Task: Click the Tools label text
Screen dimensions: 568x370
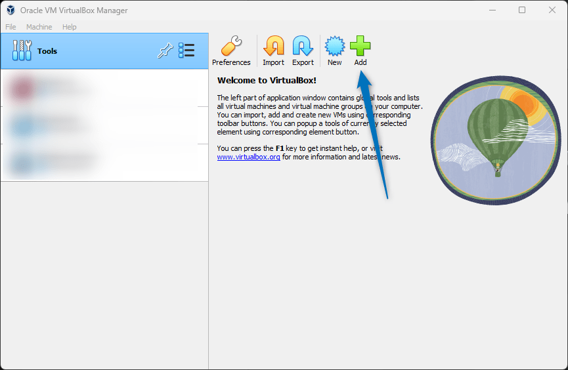Action: (47, 51)
